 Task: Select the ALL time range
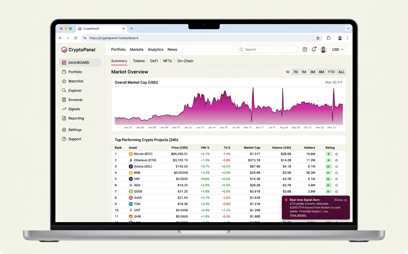tap(341, 72)
